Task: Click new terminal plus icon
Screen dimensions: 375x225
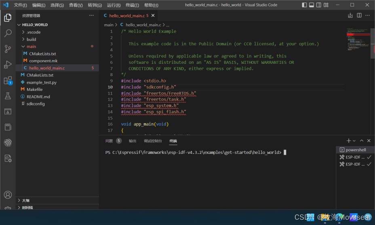Action: point(348,141)
